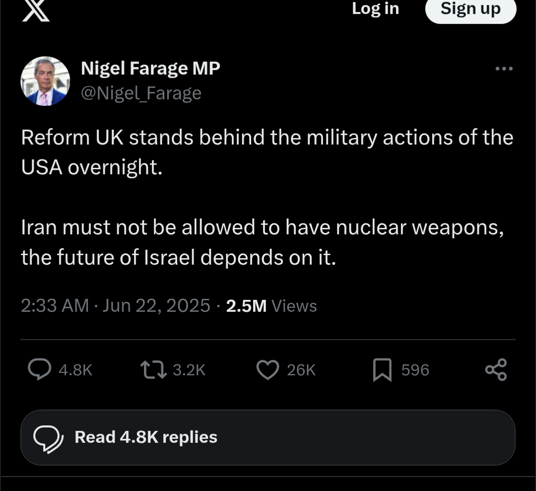Like the post with heart icon
Viewport: 536px width, 491px height.
pyautogui.click(x=268, y=370)
